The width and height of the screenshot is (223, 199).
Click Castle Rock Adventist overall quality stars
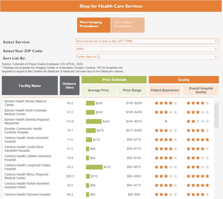click(x=198, y=149)
